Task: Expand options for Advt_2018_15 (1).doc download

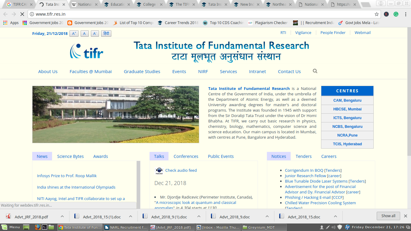Action: [131, 216]
